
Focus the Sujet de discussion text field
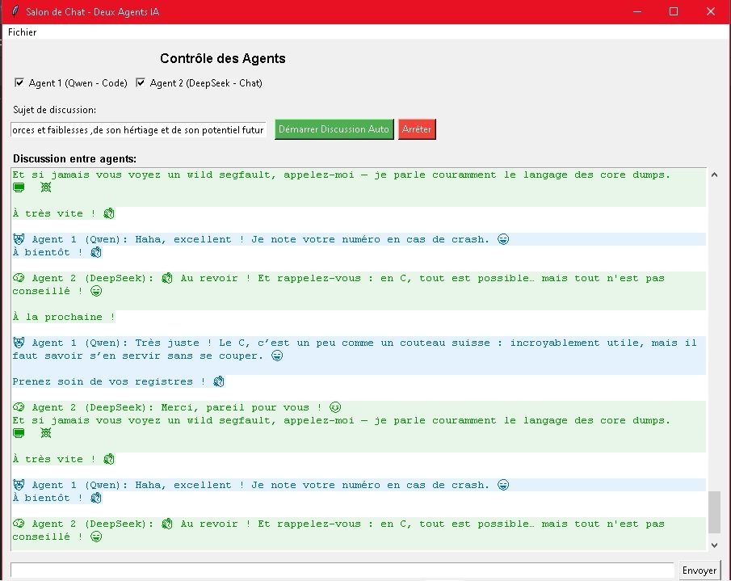tap(137, 130)
